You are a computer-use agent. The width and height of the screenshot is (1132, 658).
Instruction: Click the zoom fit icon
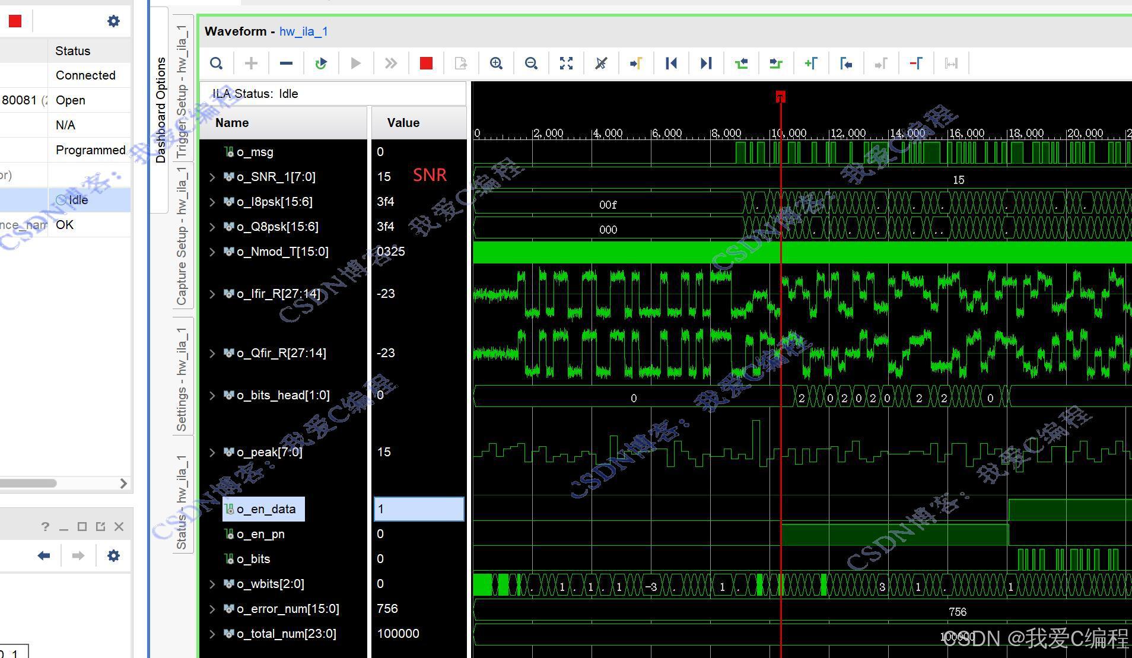566,63
